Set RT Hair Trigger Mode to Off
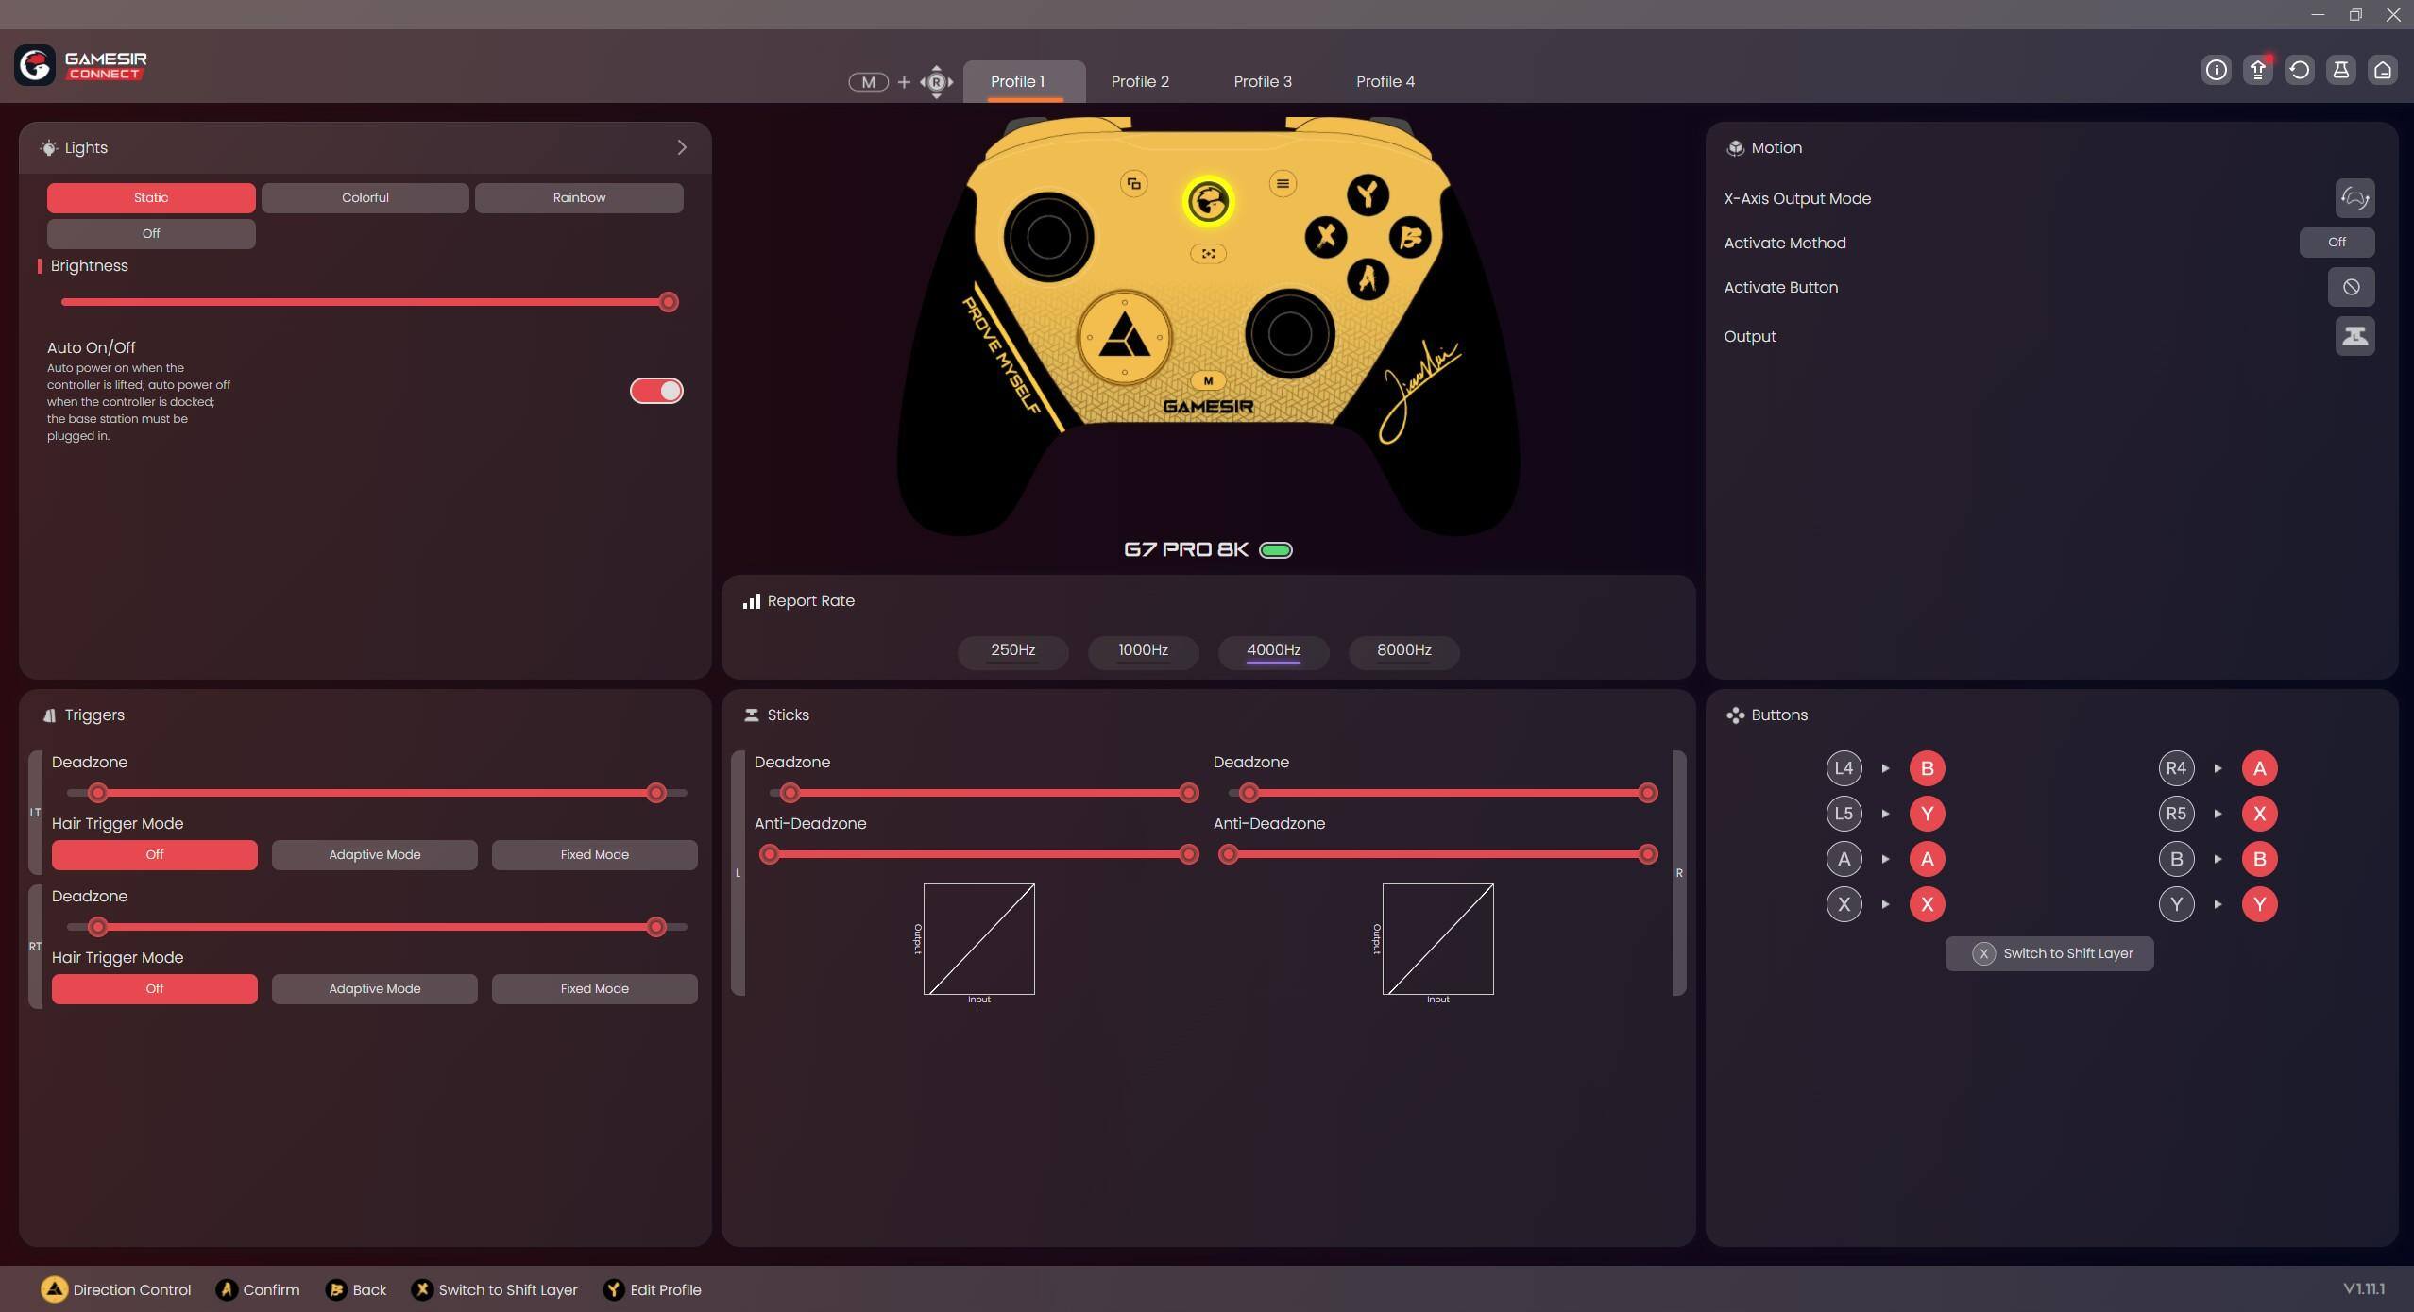The width and height of the screenshot is (2414, 1312). (154, 989)
